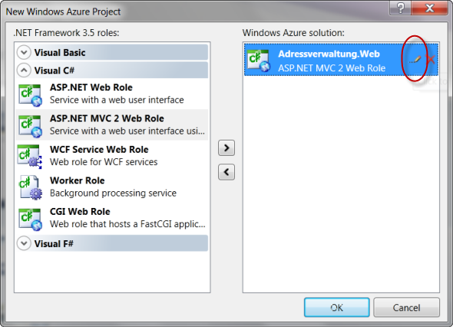
Task: Select the ASP.NET MVC 2 Web Role title
Action: click(x=107, y=118)
